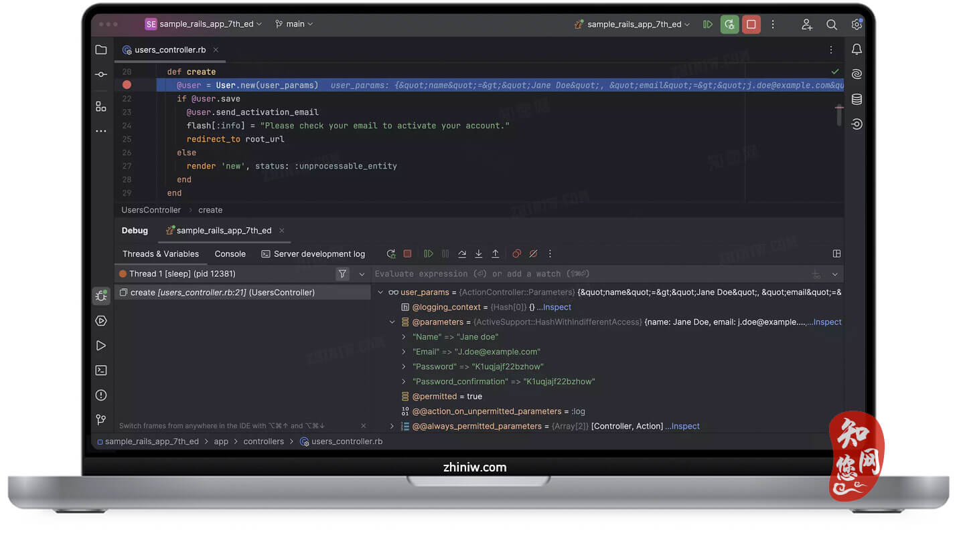Open the Debug tool window bug icon
This screenshot has width=957, height=533.
click(x=101, y=296)
